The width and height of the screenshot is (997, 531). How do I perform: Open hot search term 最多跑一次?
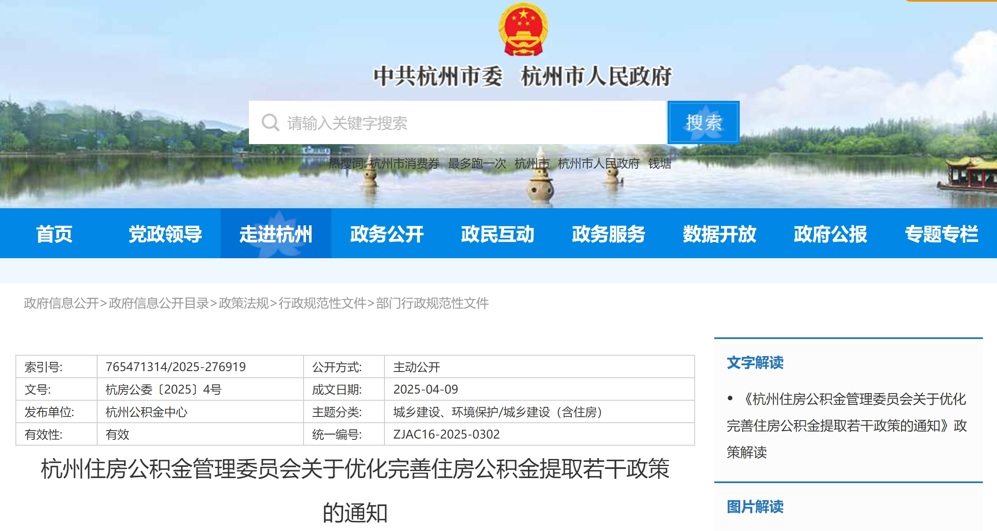477,164
